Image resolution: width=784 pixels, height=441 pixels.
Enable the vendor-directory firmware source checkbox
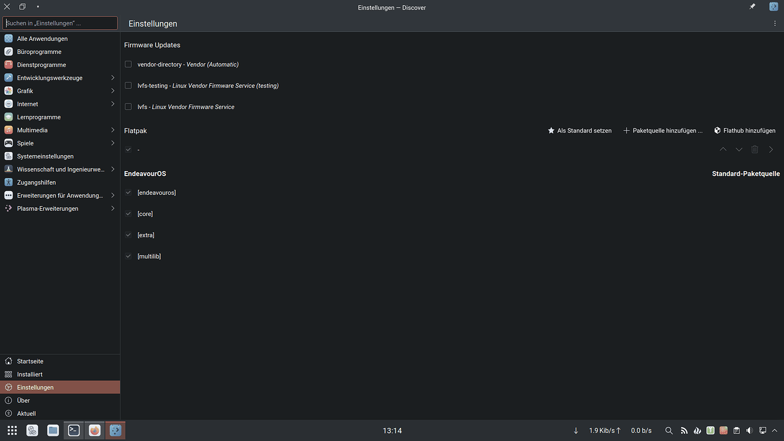(128, 64)
